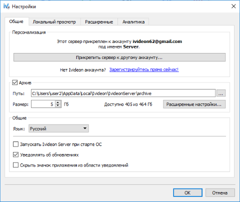Click Прикрепить сервер к другому аккаунту button
This screenshot has height=202, width=240.
coord(119,57)
